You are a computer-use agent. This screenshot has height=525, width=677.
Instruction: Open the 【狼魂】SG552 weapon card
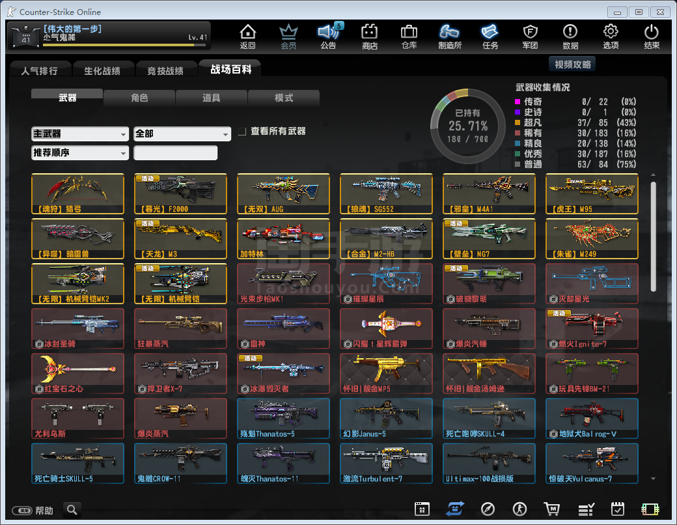point(386,193)
